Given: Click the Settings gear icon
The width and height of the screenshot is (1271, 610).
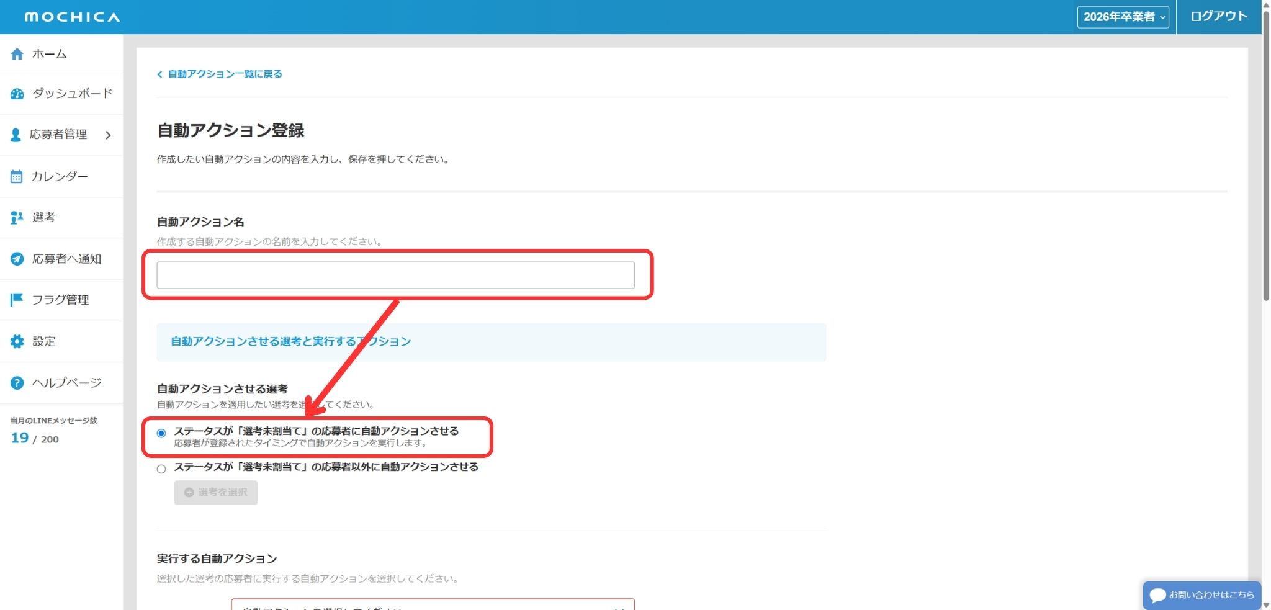Looking at the screenshot, I should [x=17, y=341].
